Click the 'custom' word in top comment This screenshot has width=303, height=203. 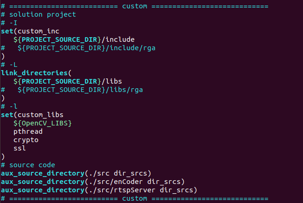(134, 6)
